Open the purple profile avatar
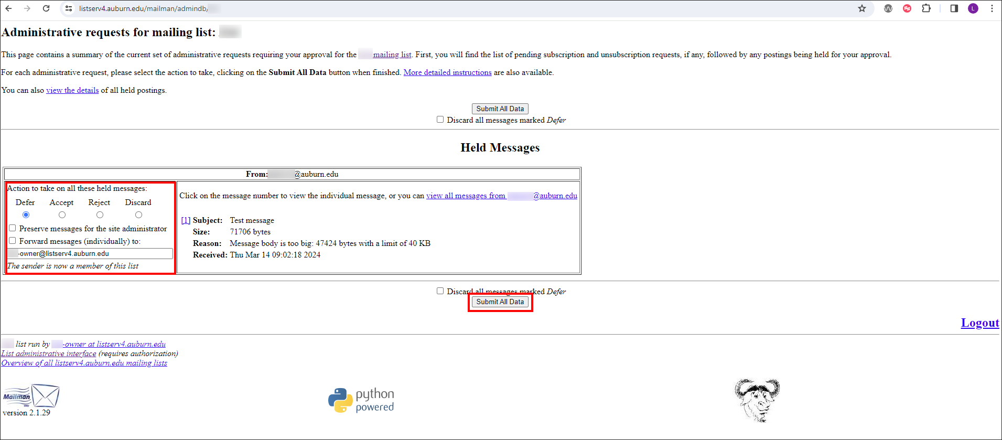Image resolution: width=1002 pixels, height=440 pixels. click(x=973, y=8)
